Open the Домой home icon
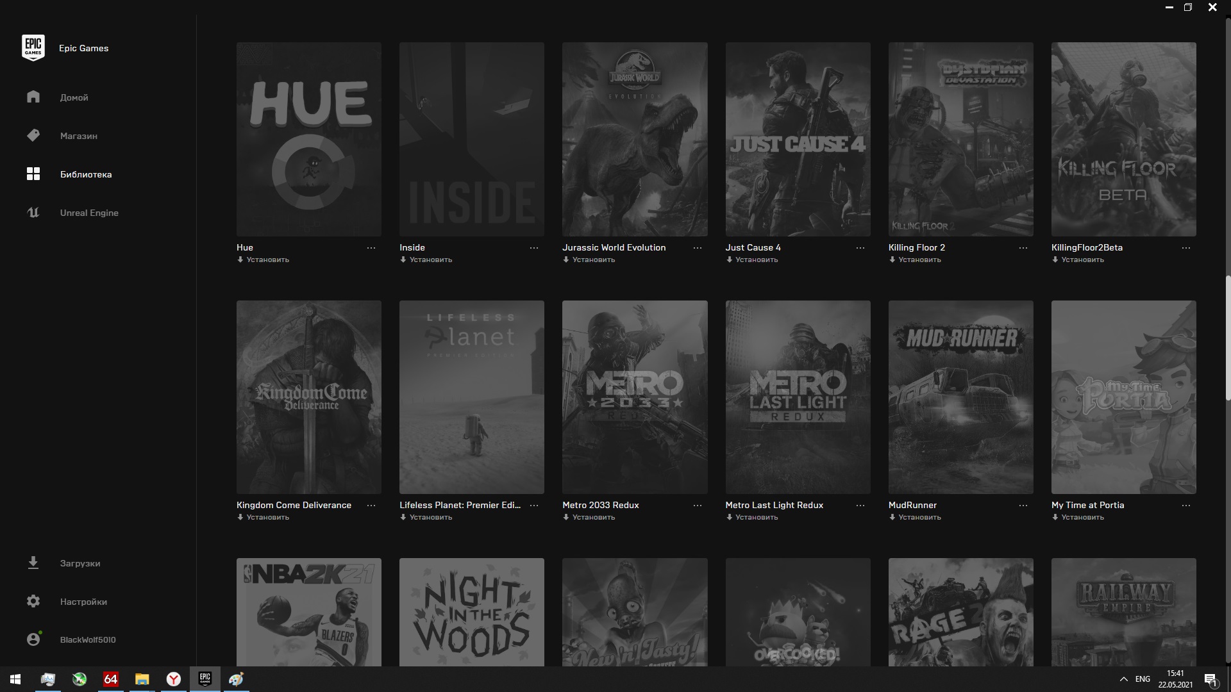The height and width of the screenshot is (692, 1231). pyautogui.click(x=33, y=97)
